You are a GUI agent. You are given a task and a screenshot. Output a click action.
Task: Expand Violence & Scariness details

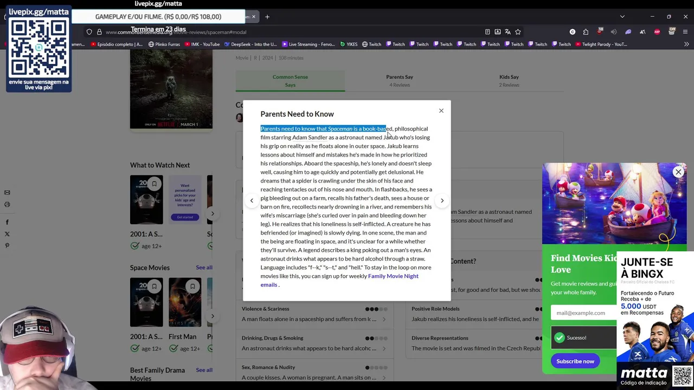(x=314, y=314)
